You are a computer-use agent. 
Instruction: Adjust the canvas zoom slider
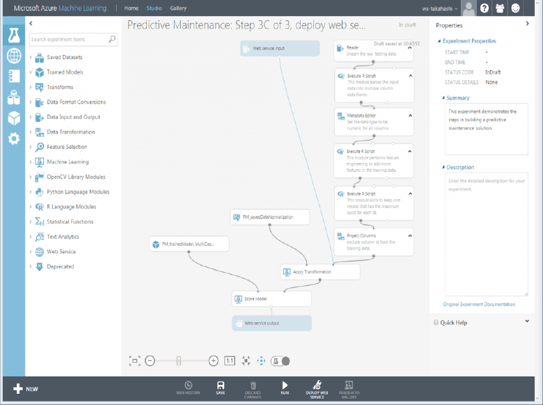[179, 361]
